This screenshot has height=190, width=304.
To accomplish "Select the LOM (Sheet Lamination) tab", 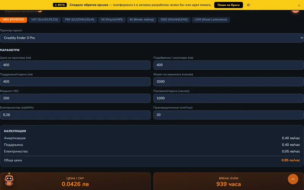I will 211,20.
